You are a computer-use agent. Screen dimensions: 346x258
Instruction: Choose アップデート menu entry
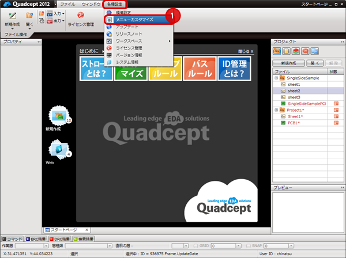(x=138, y=27)
